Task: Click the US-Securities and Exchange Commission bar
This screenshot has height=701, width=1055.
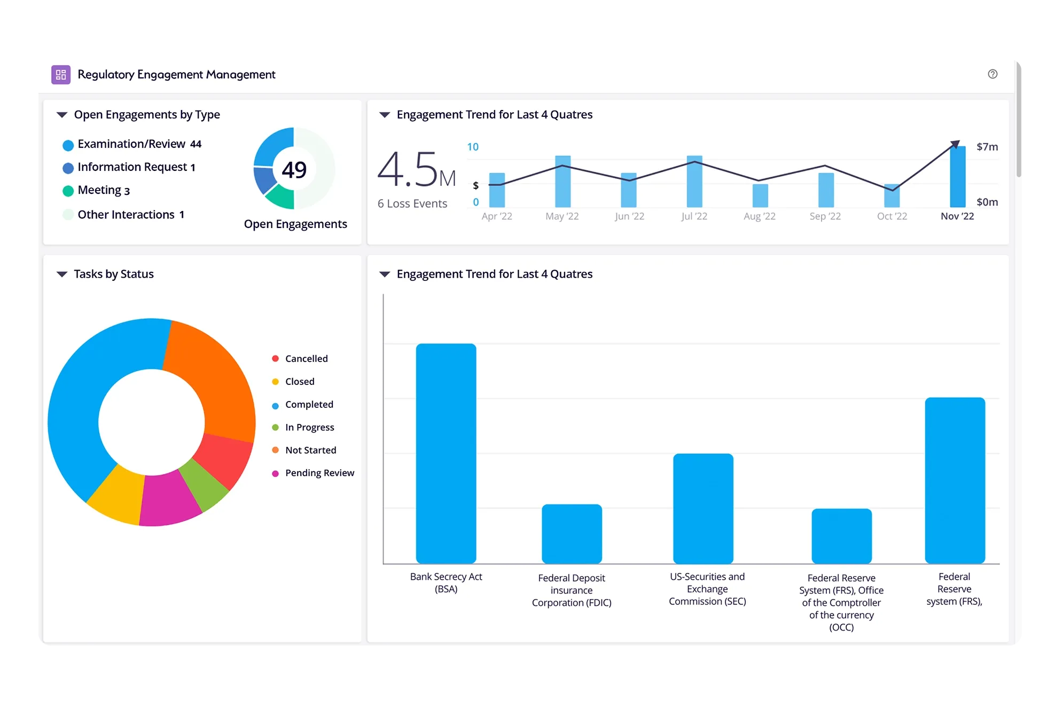Action: (703, 508)
